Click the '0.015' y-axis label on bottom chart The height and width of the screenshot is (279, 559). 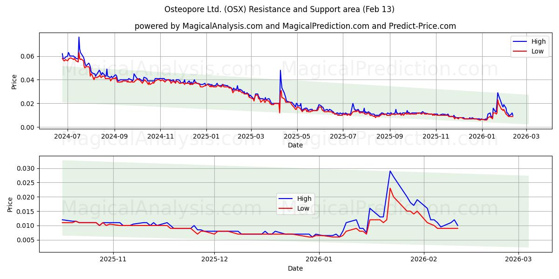click(x=27, y=212)
